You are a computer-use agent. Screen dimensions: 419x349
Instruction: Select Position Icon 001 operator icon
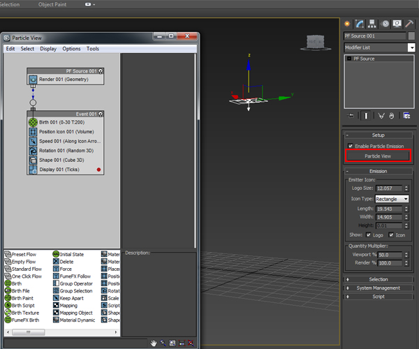33,132
